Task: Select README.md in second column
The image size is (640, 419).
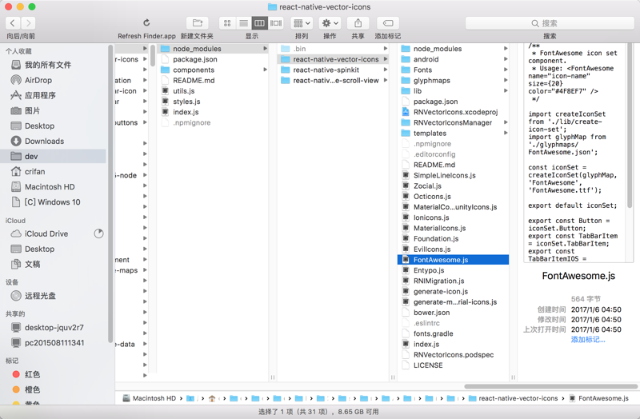Action: pos(213,81)
